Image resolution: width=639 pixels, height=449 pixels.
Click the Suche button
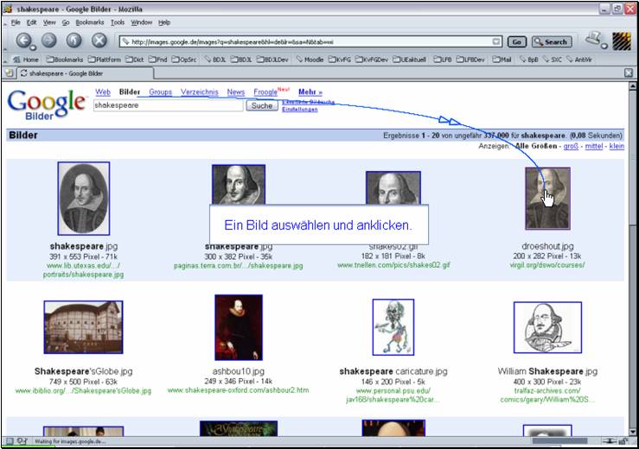(261, 105)
